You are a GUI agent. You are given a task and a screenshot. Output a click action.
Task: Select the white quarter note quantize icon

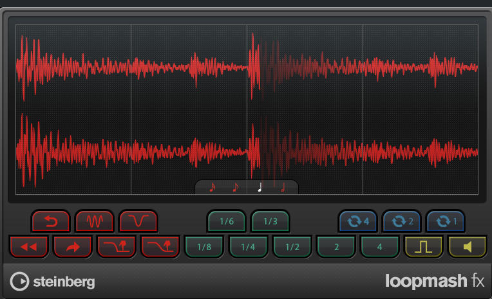click(260, 187)
